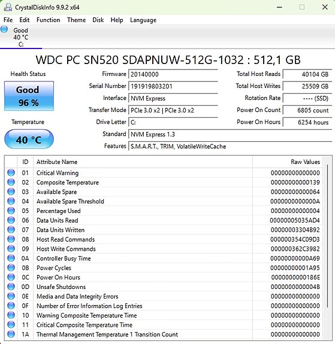335x344 pixels.
Task: Open the Disk menu
Action: (x=98, y=20)
